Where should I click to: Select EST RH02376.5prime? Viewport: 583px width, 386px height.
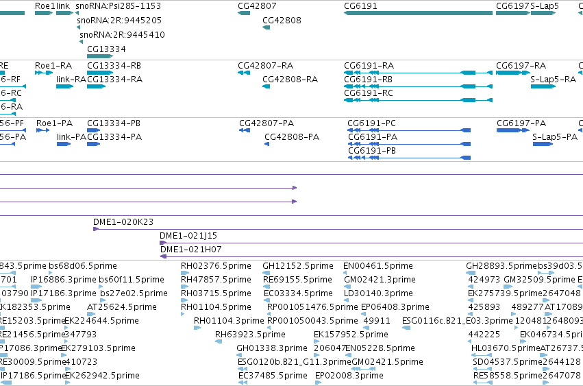(185, 273)
